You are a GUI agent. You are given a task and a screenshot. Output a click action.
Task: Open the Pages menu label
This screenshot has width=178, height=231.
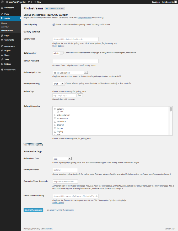(x=7, y=36)
